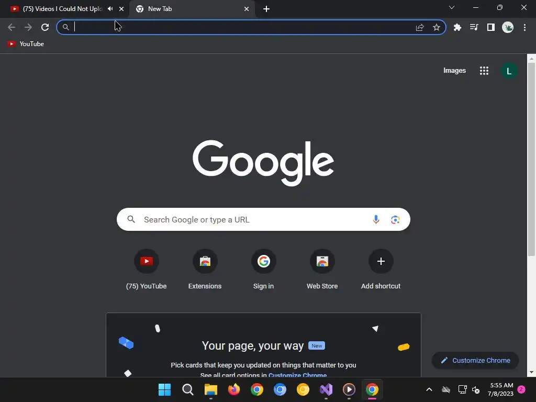This screenshot has width=536, height=402.
Task: Open the Sign in shortcut tile
Action: coord(264,270)
